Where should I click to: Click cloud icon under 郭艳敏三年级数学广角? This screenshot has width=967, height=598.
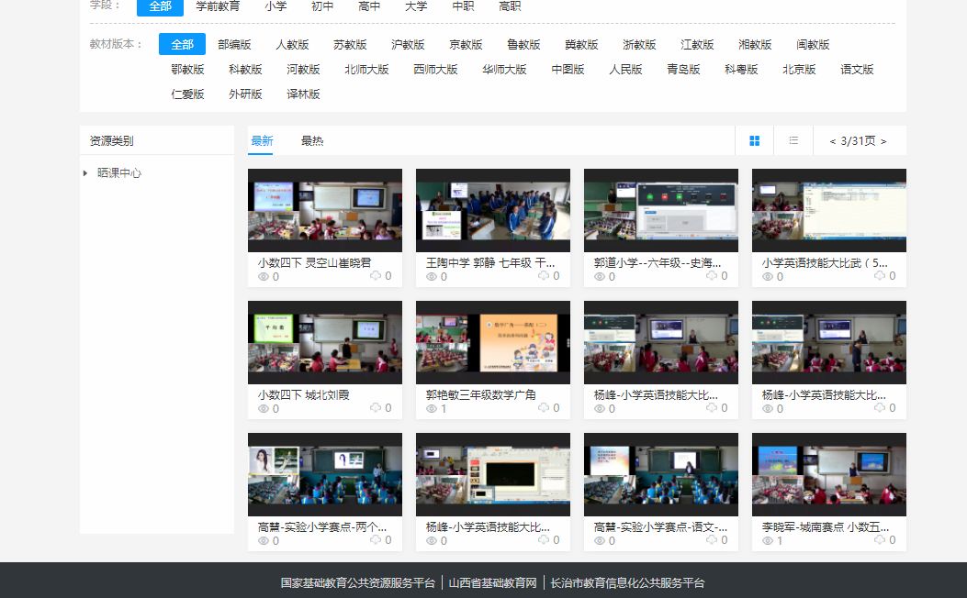click(x=544, y=407)
